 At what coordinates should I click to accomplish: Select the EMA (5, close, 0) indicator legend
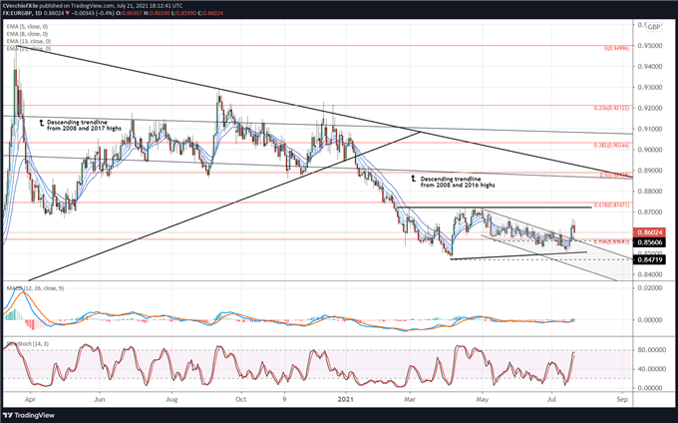click(x=27, y=26)
